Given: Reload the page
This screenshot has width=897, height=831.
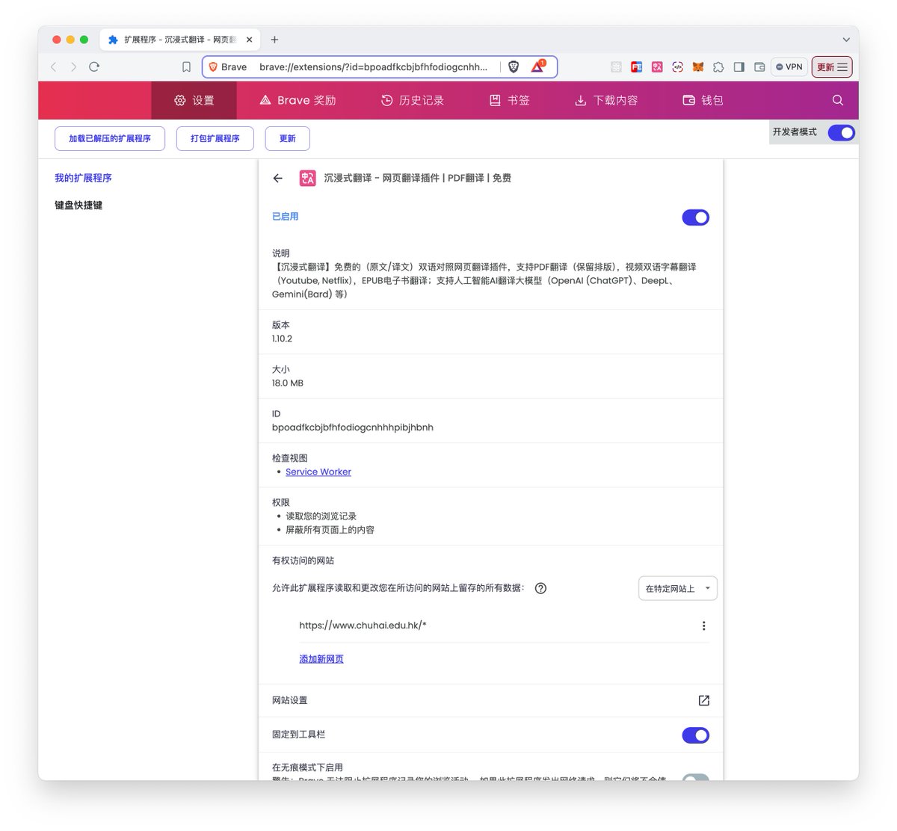Looking at the screenshot, I should [94, 67].
